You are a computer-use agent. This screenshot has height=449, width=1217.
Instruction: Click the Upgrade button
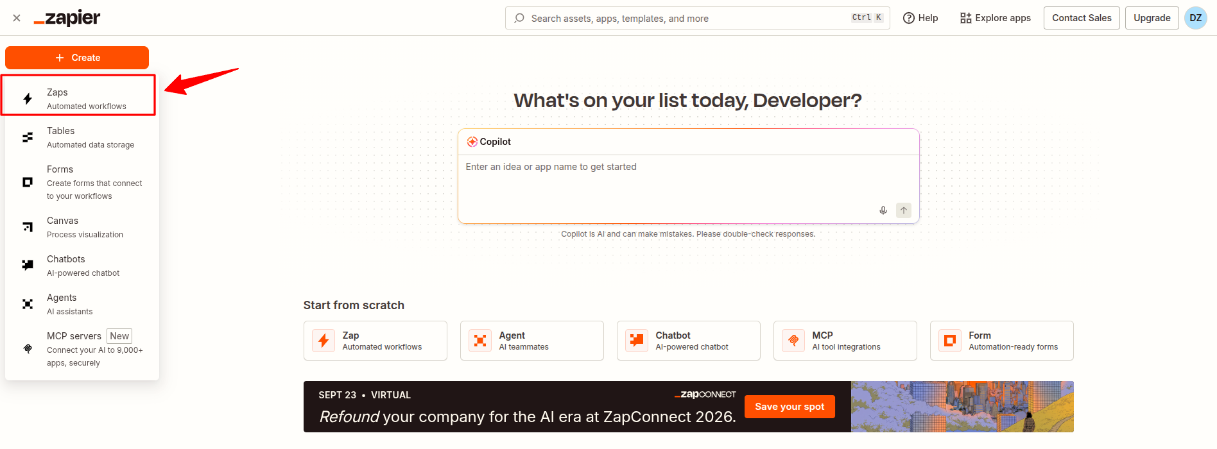pyautogui.click(x=1152, y=18)
